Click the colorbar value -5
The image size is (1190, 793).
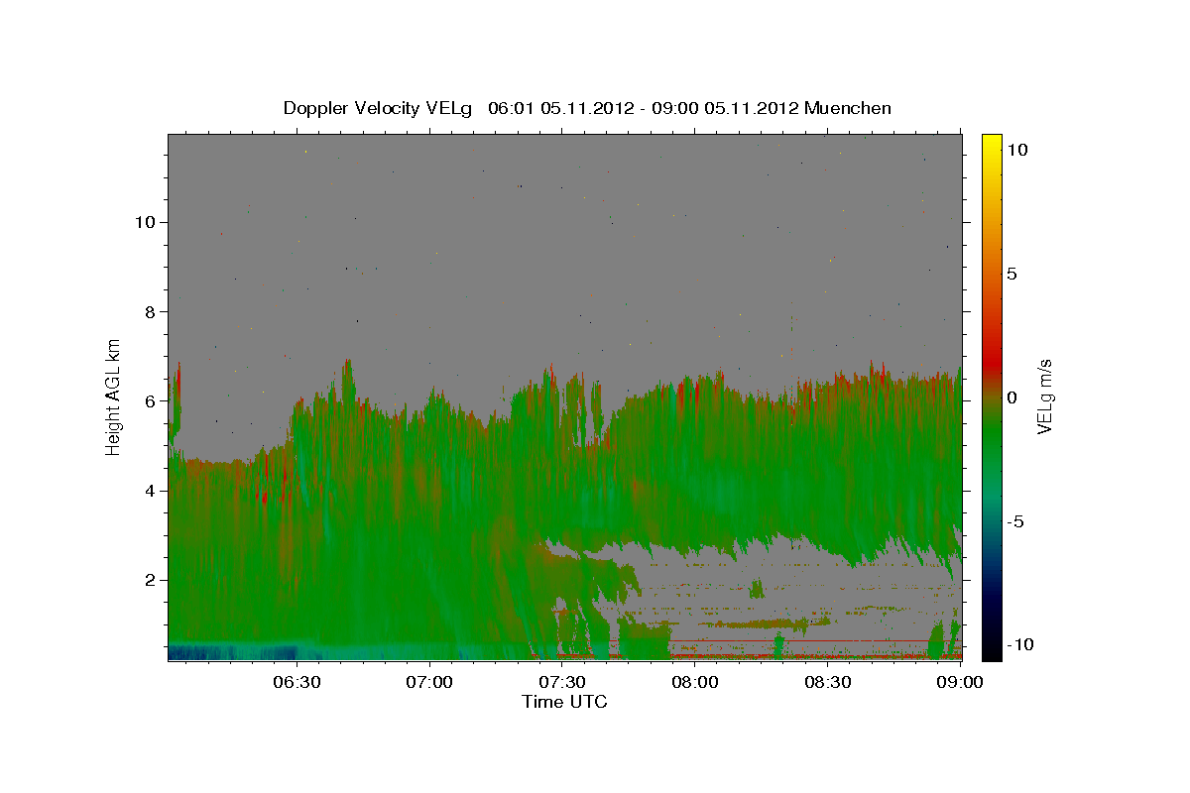click(1015, 521)
